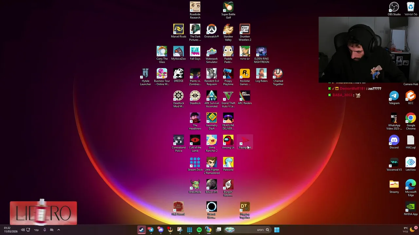Select the Detroit Become Human icon
The width and height of the screenshot is (419, 235).
coord(211,210)
